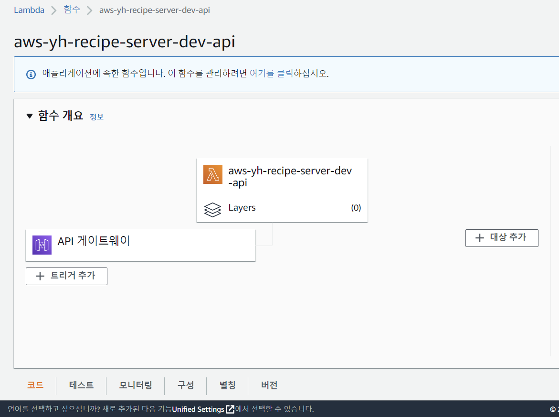Open the 코드 tab
The height and width of the screenshot is (417, 559).
point(35,385)
